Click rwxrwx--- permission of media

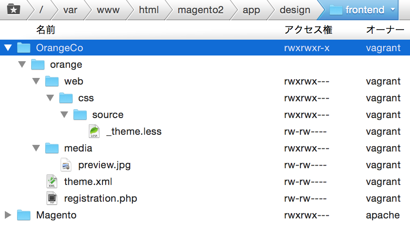(x=307, y=148)
